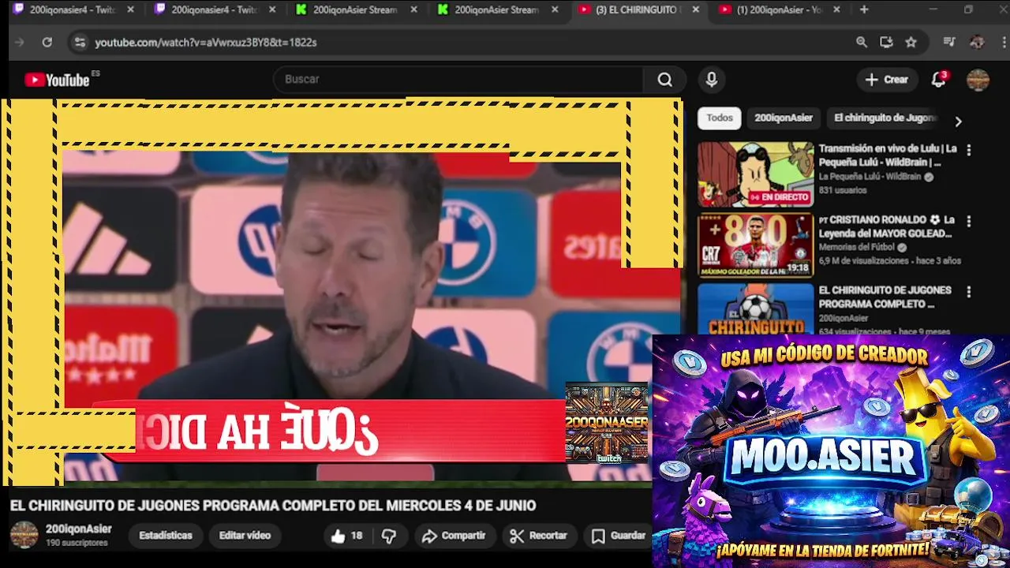This screenshot has width=1010, height=568.
Task: Open new browser tab with plus
Action: point(864,9)
